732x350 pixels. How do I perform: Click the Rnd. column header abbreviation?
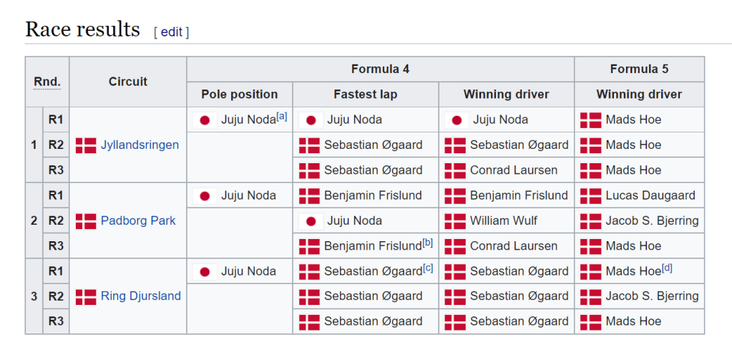(47, 82)
